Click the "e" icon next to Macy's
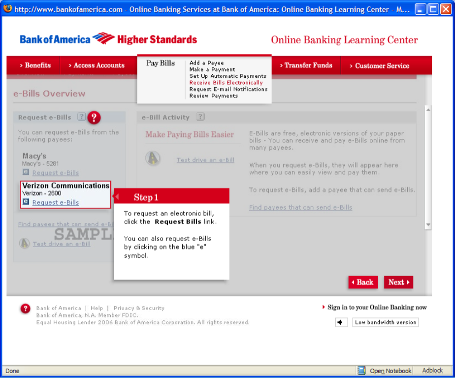 (x=26, y=172)
